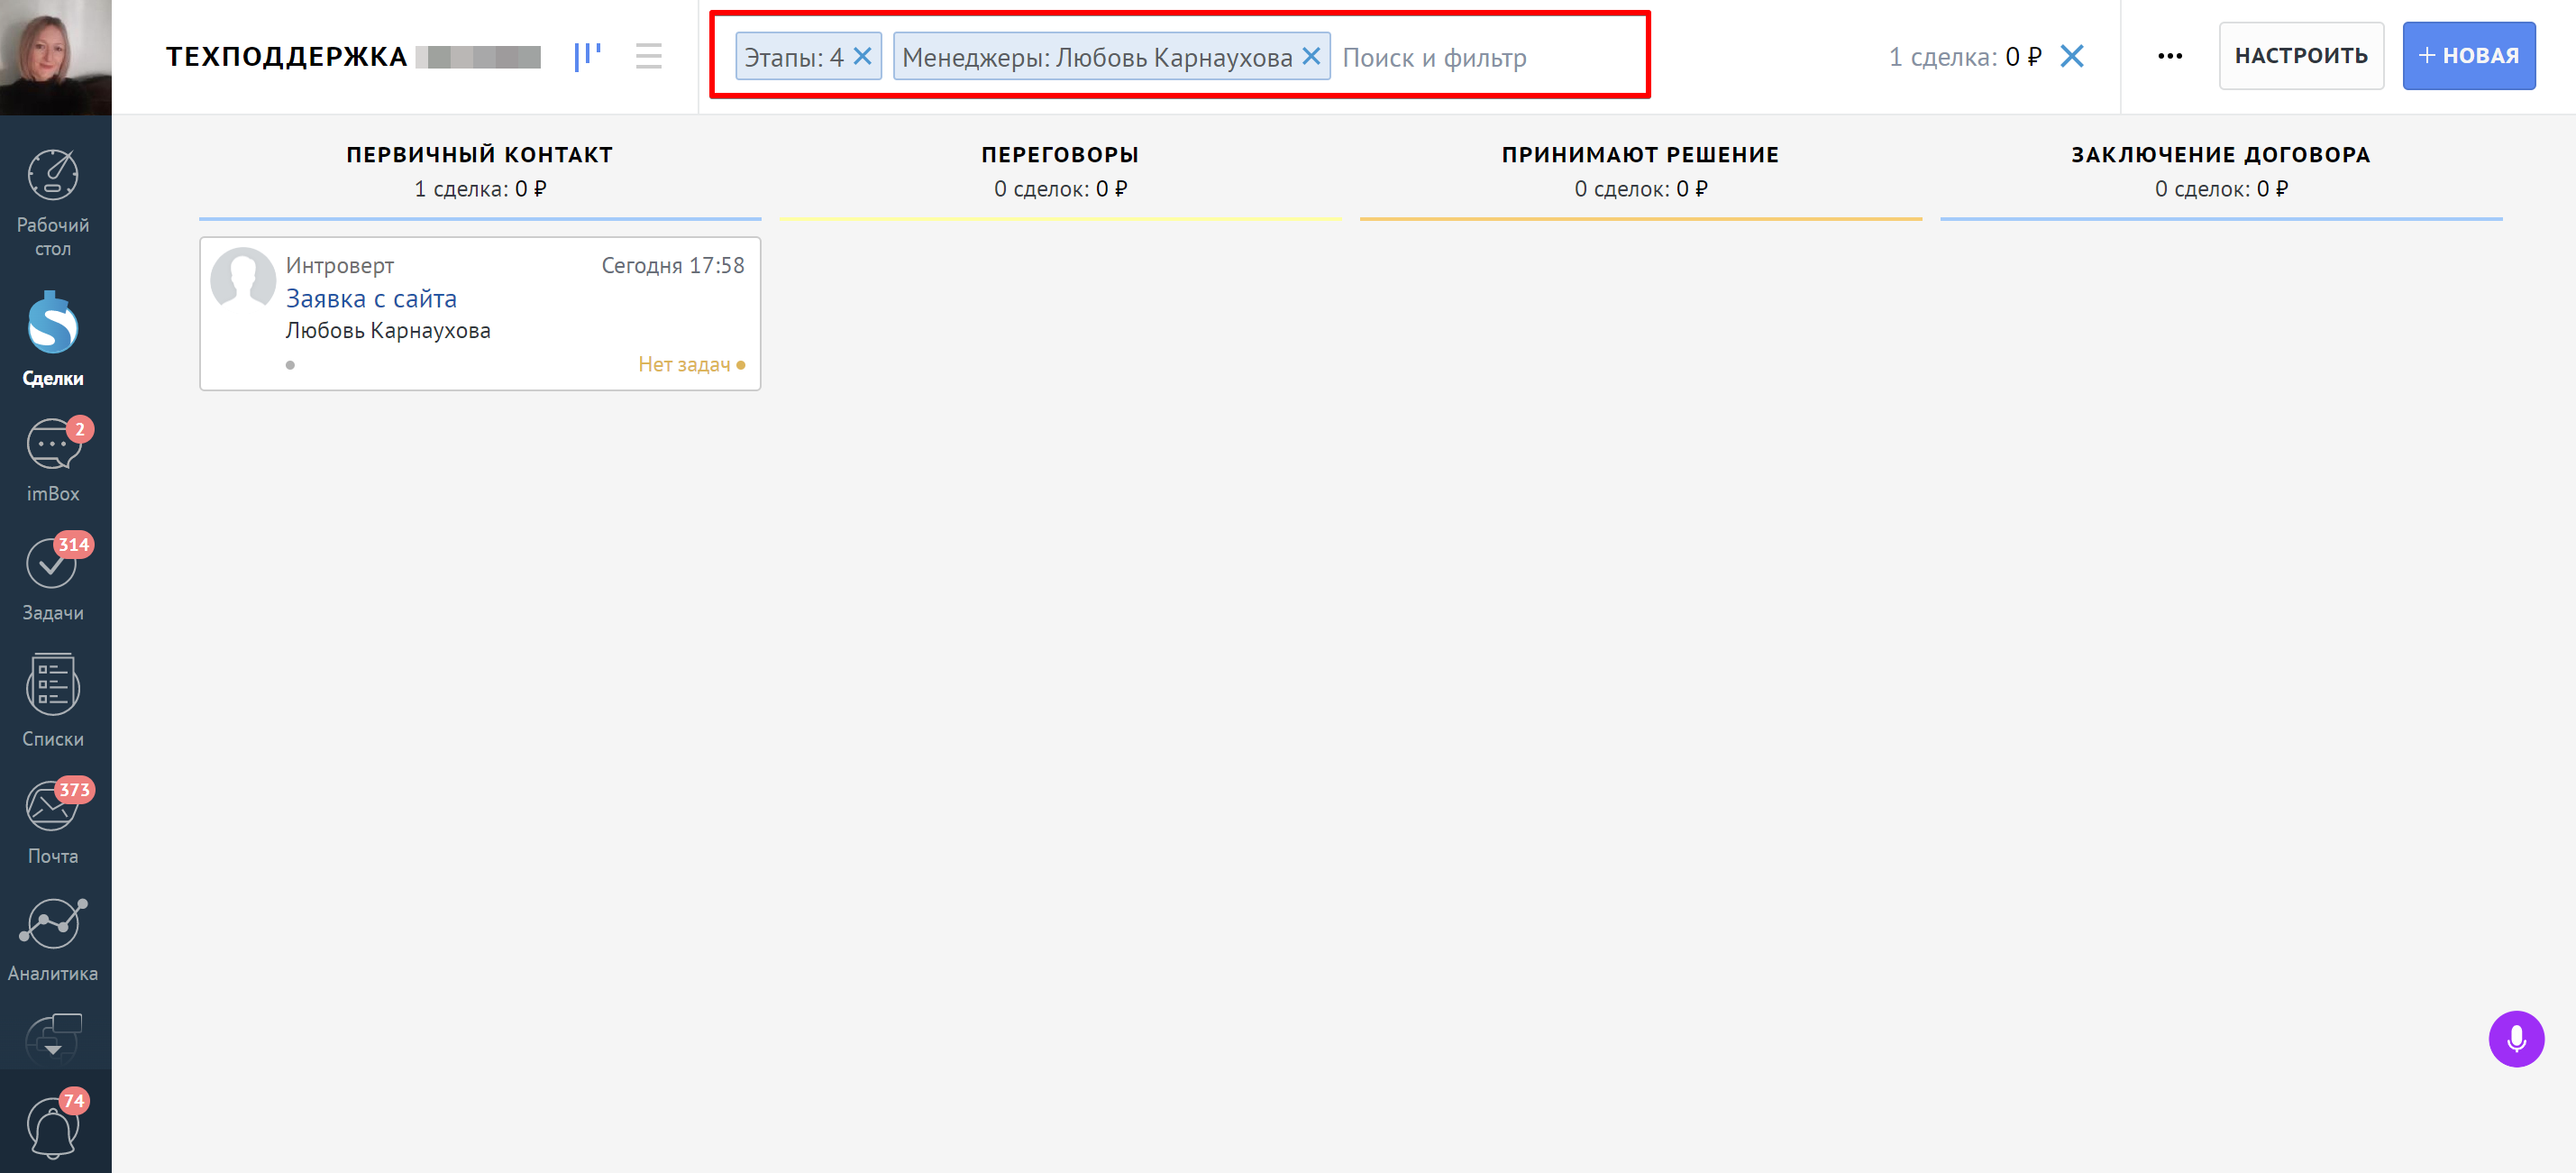The height and width of the screenshot is (1173, 2576).
Task: Open the Заявка с сайта deal
Action: [371, 298]
